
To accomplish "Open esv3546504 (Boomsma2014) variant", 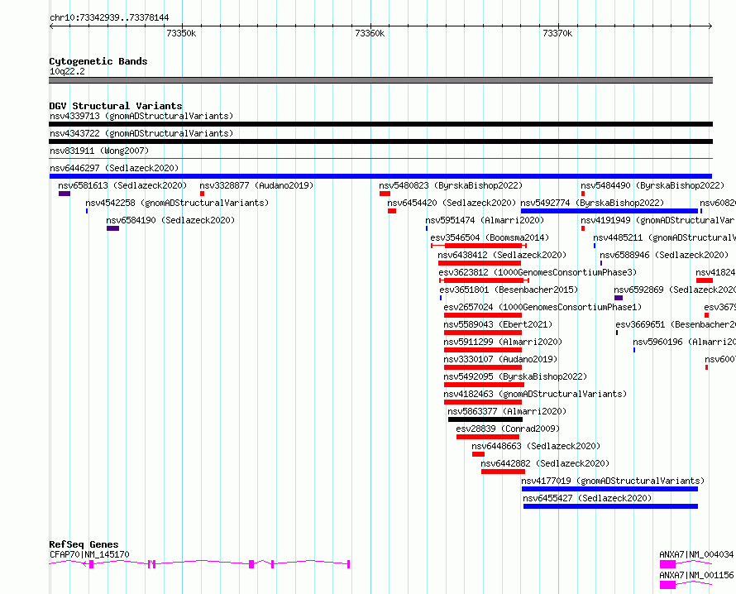I will [490, 237].
